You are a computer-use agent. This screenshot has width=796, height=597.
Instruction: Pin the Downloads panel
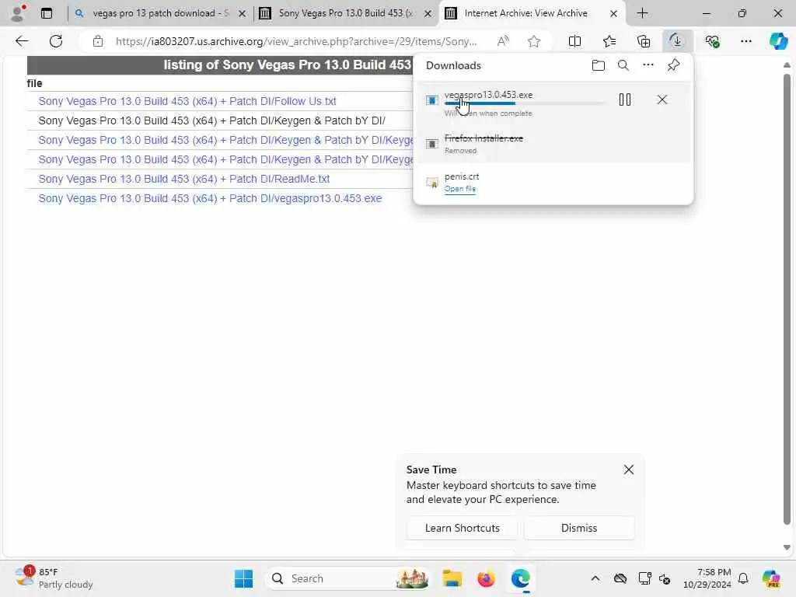coord(673,65)
